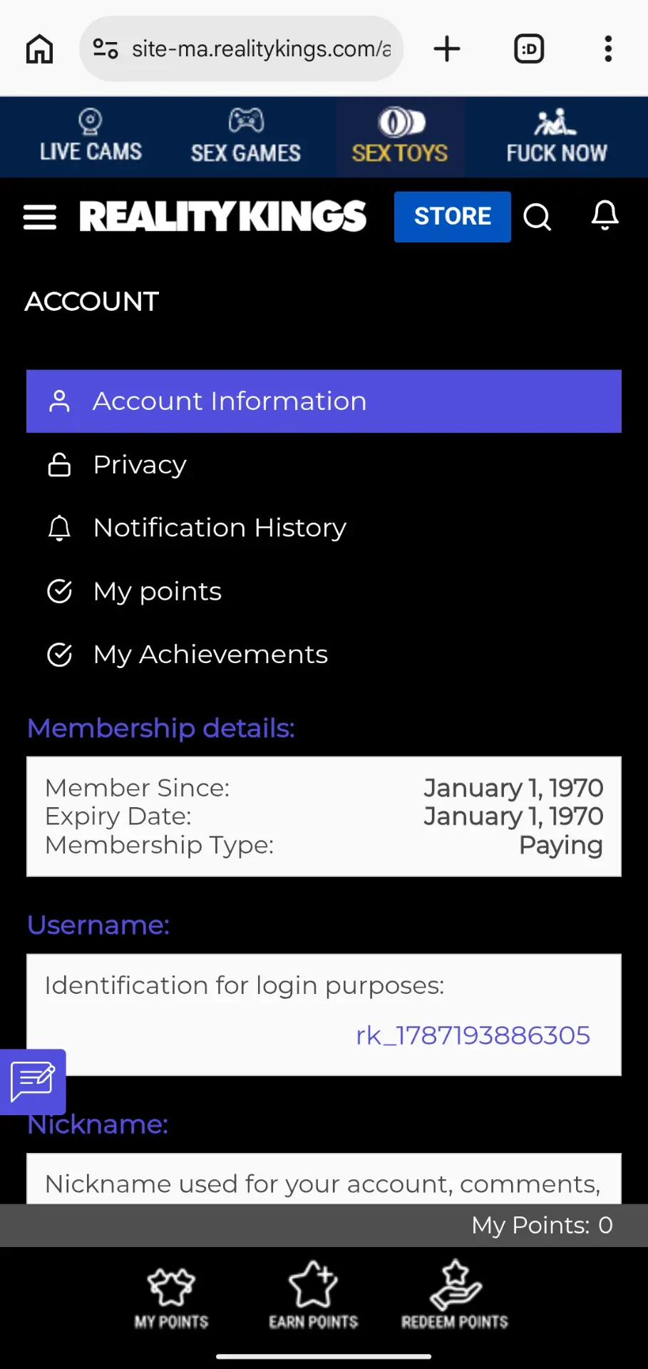Open the notifications bell in header
This screenshot has height=1369, width=648.
(605, 215)
